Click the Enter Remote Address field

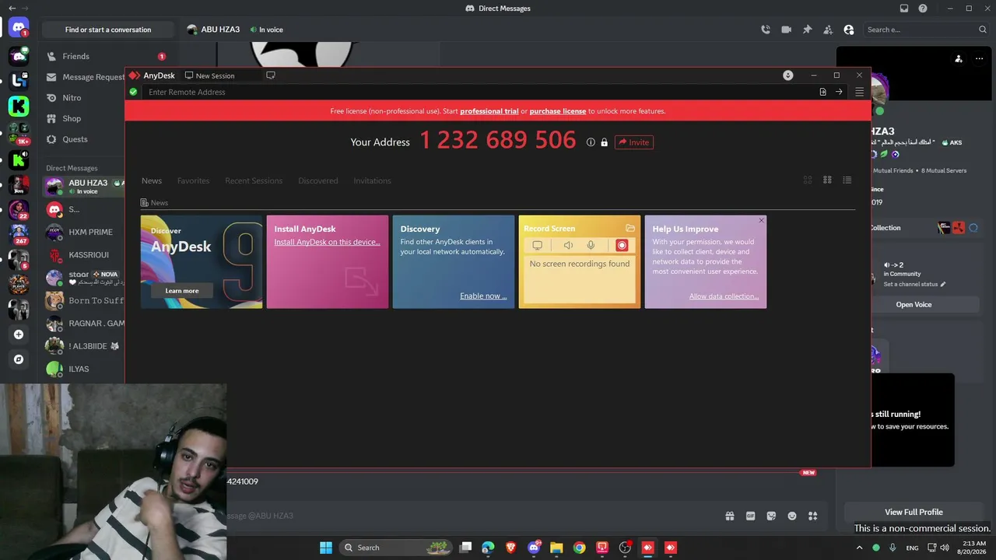click(479, 92)
